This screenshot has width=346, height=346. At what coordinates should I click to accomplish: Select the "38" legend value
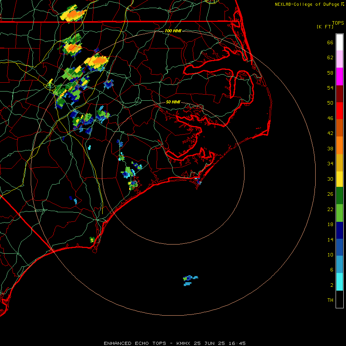coord(330,148)
